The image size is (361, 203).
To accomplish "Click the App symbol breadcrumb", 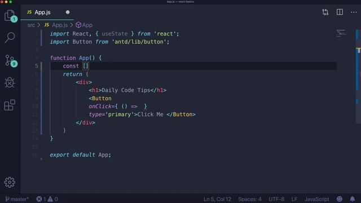I will click(84, 25).
